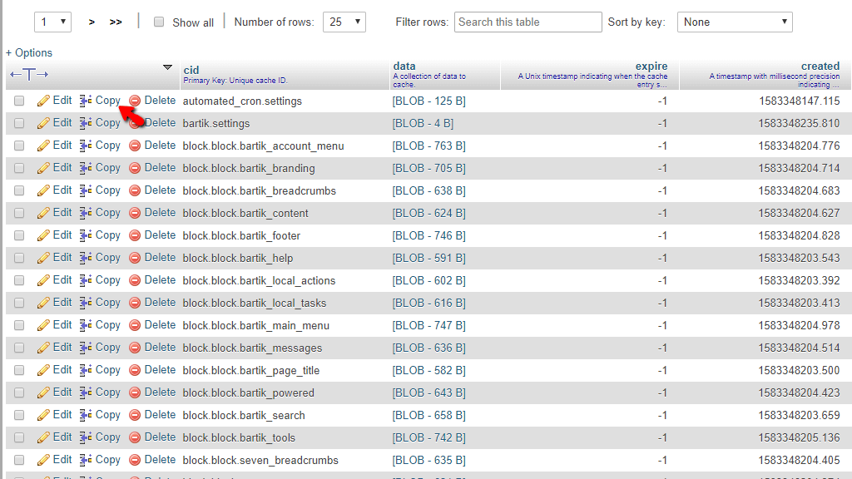Open the Sort by key dropdown

click(735, 22)
